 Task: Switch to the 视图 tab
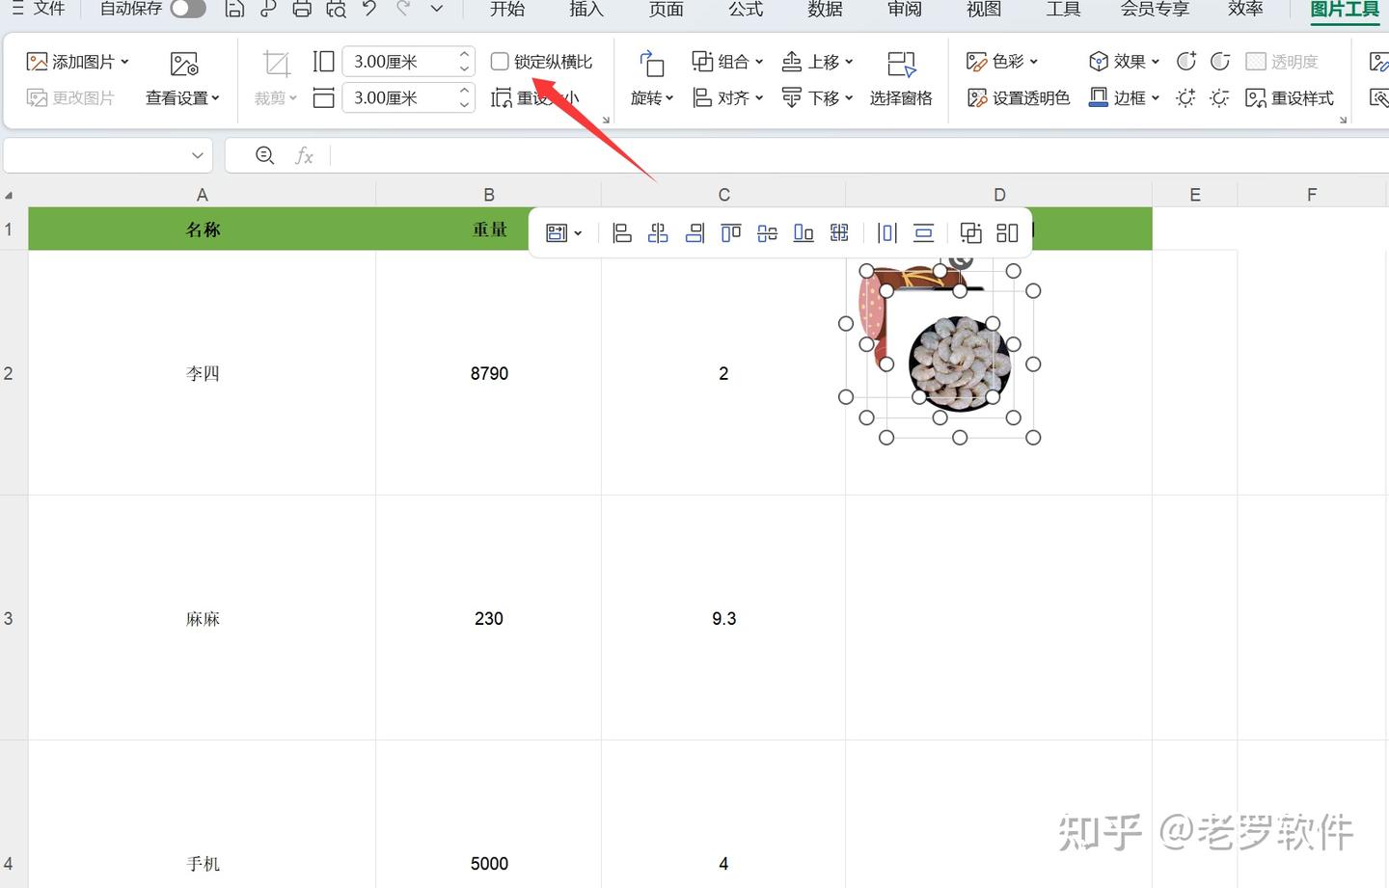click(x=984, y=9)
